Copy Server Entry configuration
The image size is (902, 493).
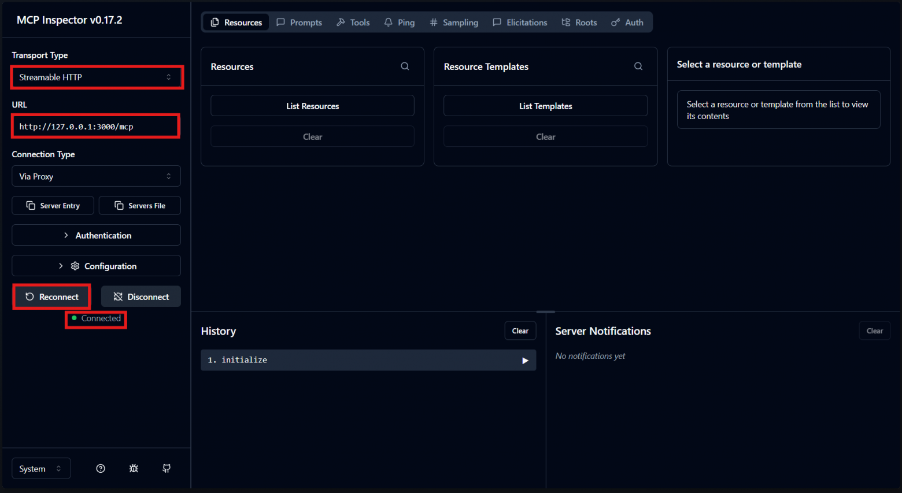tap(53, 206)
